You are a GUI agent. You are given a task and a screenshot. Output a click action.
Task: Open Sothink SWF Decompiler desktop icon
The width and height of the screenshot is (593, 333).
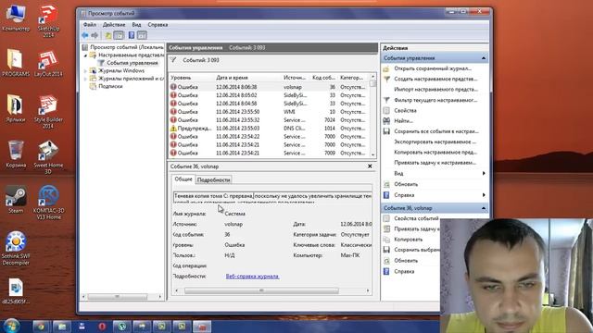click(x=16, y=248)
